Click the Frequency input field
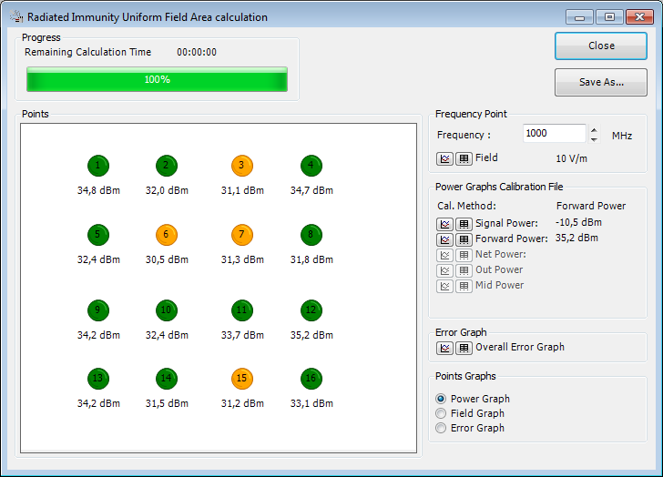The image size is (663, 477). [x=554, y=134]
